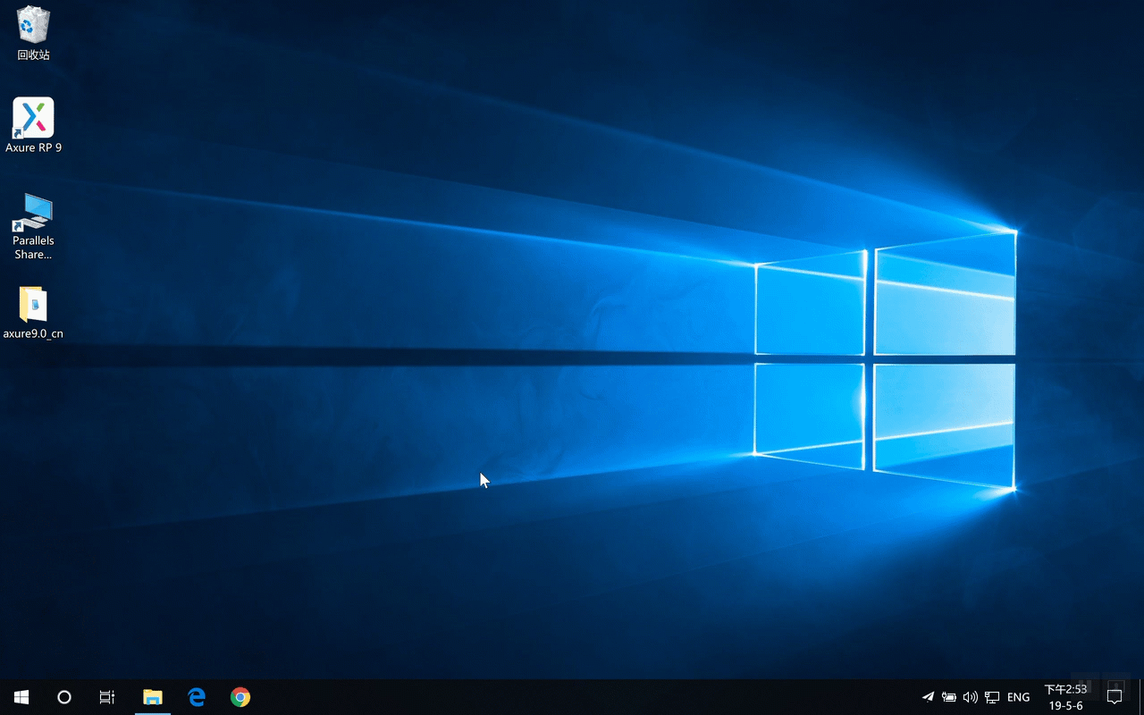
Task: Open Action Center notifications icon
Action: [1115, 697]
